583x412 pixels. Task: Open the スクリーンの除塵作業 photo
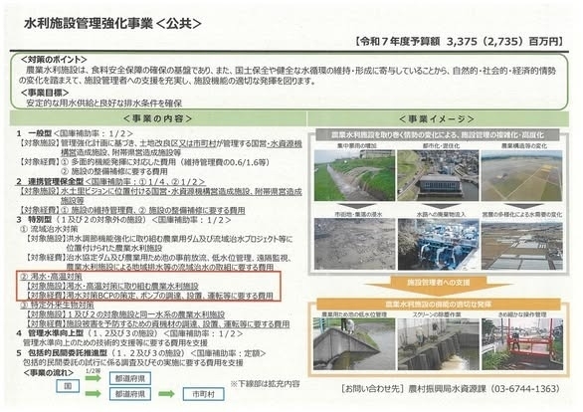pyautogui.click(x=439, y=344)
